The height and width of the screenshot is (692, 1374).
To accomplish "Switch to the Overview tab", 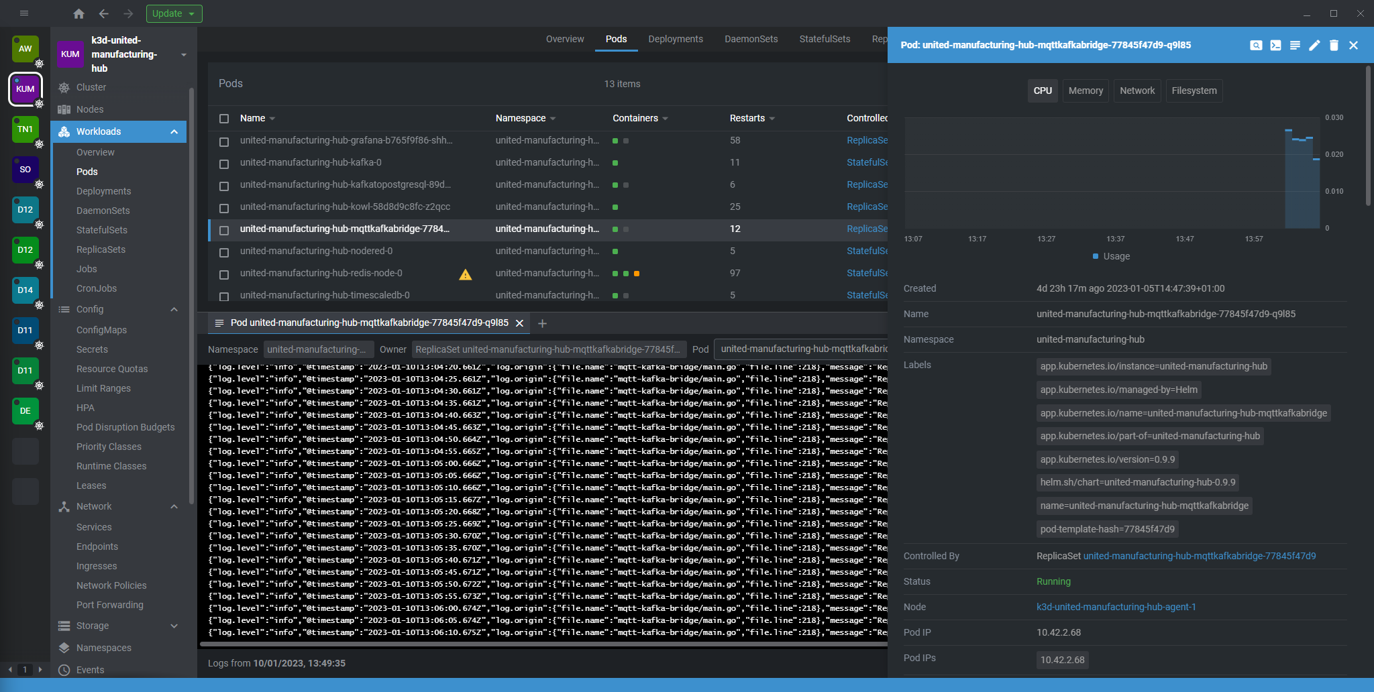I will 565,39.
